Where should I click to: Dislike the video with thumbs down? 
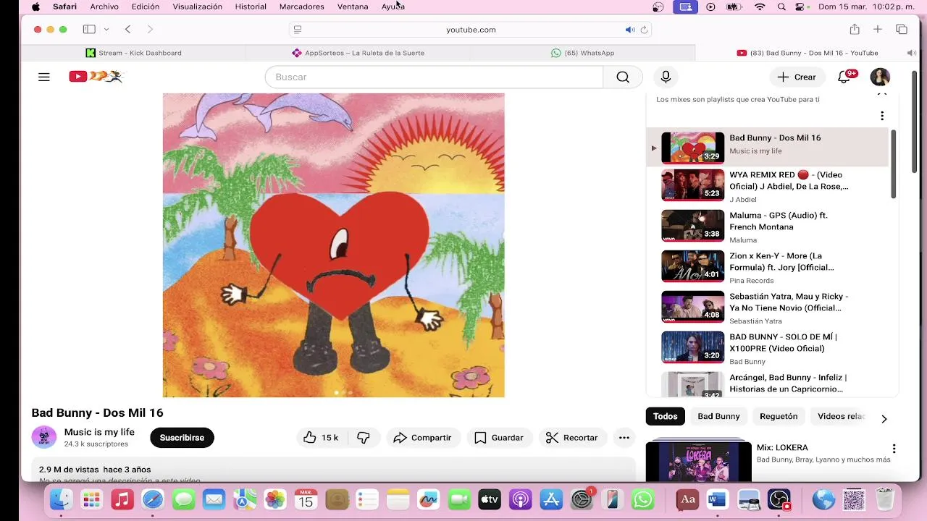coord(364,438)
